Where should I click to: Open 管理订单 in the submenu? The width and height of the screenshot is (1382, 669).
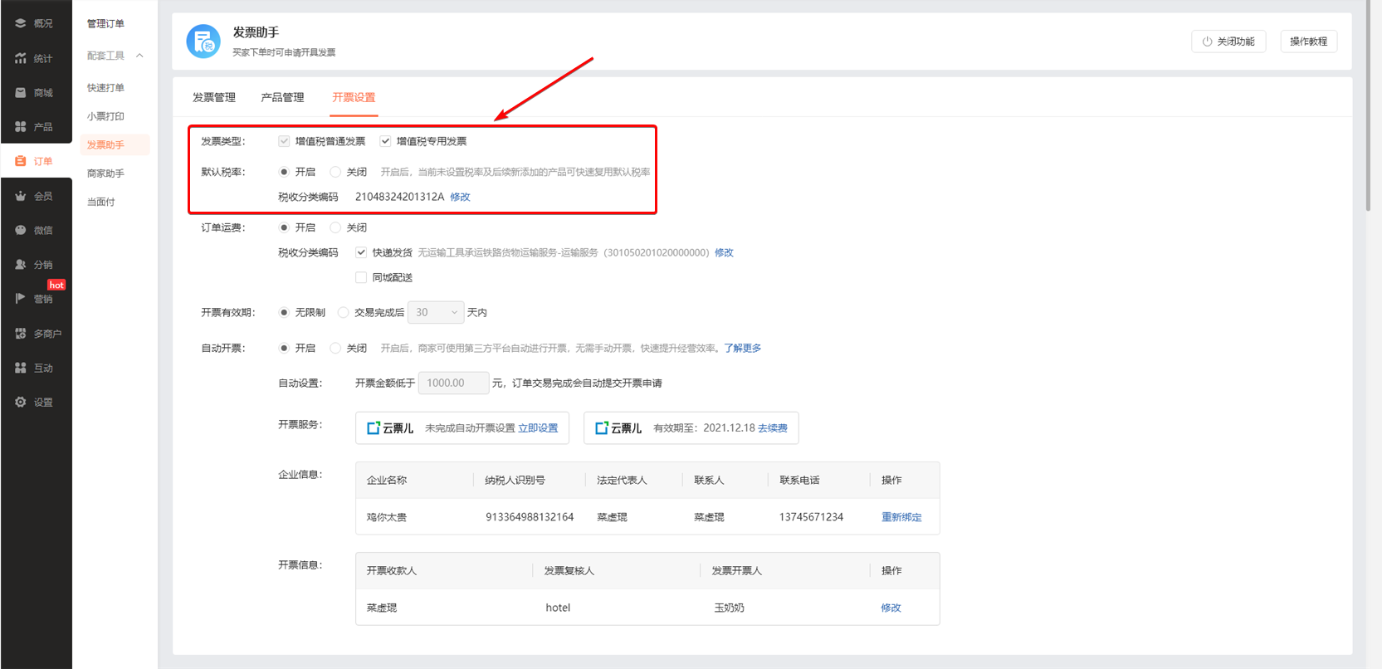[x=105, y=23]
